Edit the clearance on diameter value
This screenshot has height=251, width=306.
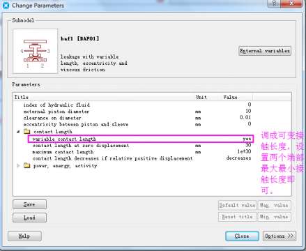[x=245, y=117]
